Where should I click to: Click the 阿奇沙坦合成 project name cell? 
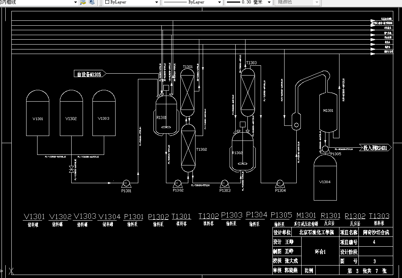(x=376, y=232)
